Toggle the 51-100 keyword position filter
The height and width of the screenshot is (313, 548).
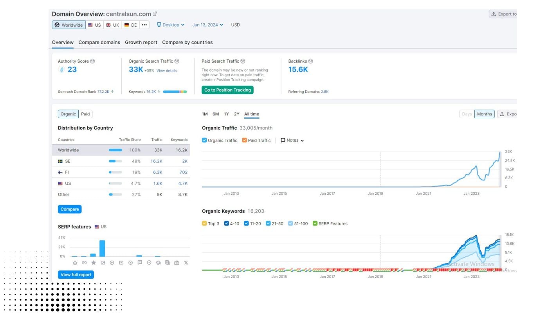(290, 223)
